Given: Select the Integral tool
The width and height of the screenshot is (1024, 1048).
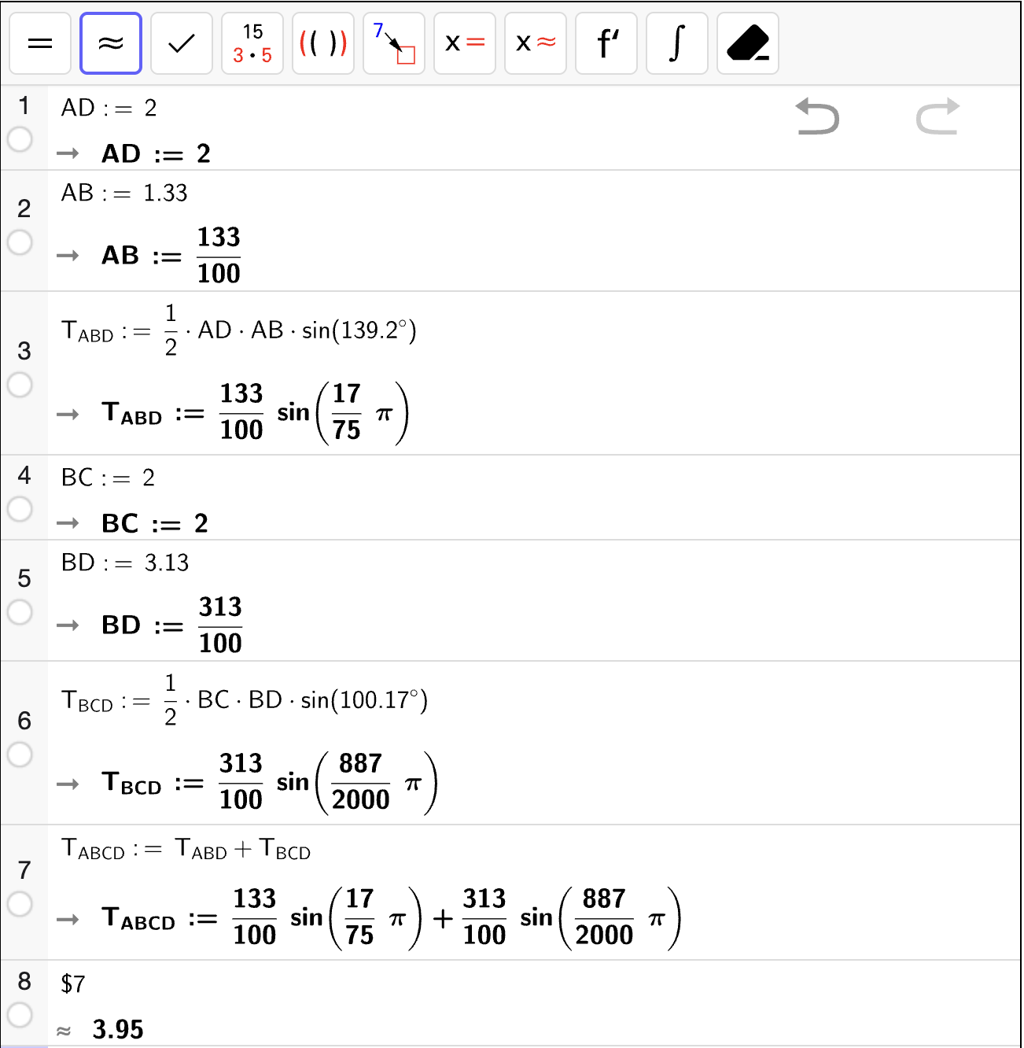Looking at the screenshot, I should point(677,44).
